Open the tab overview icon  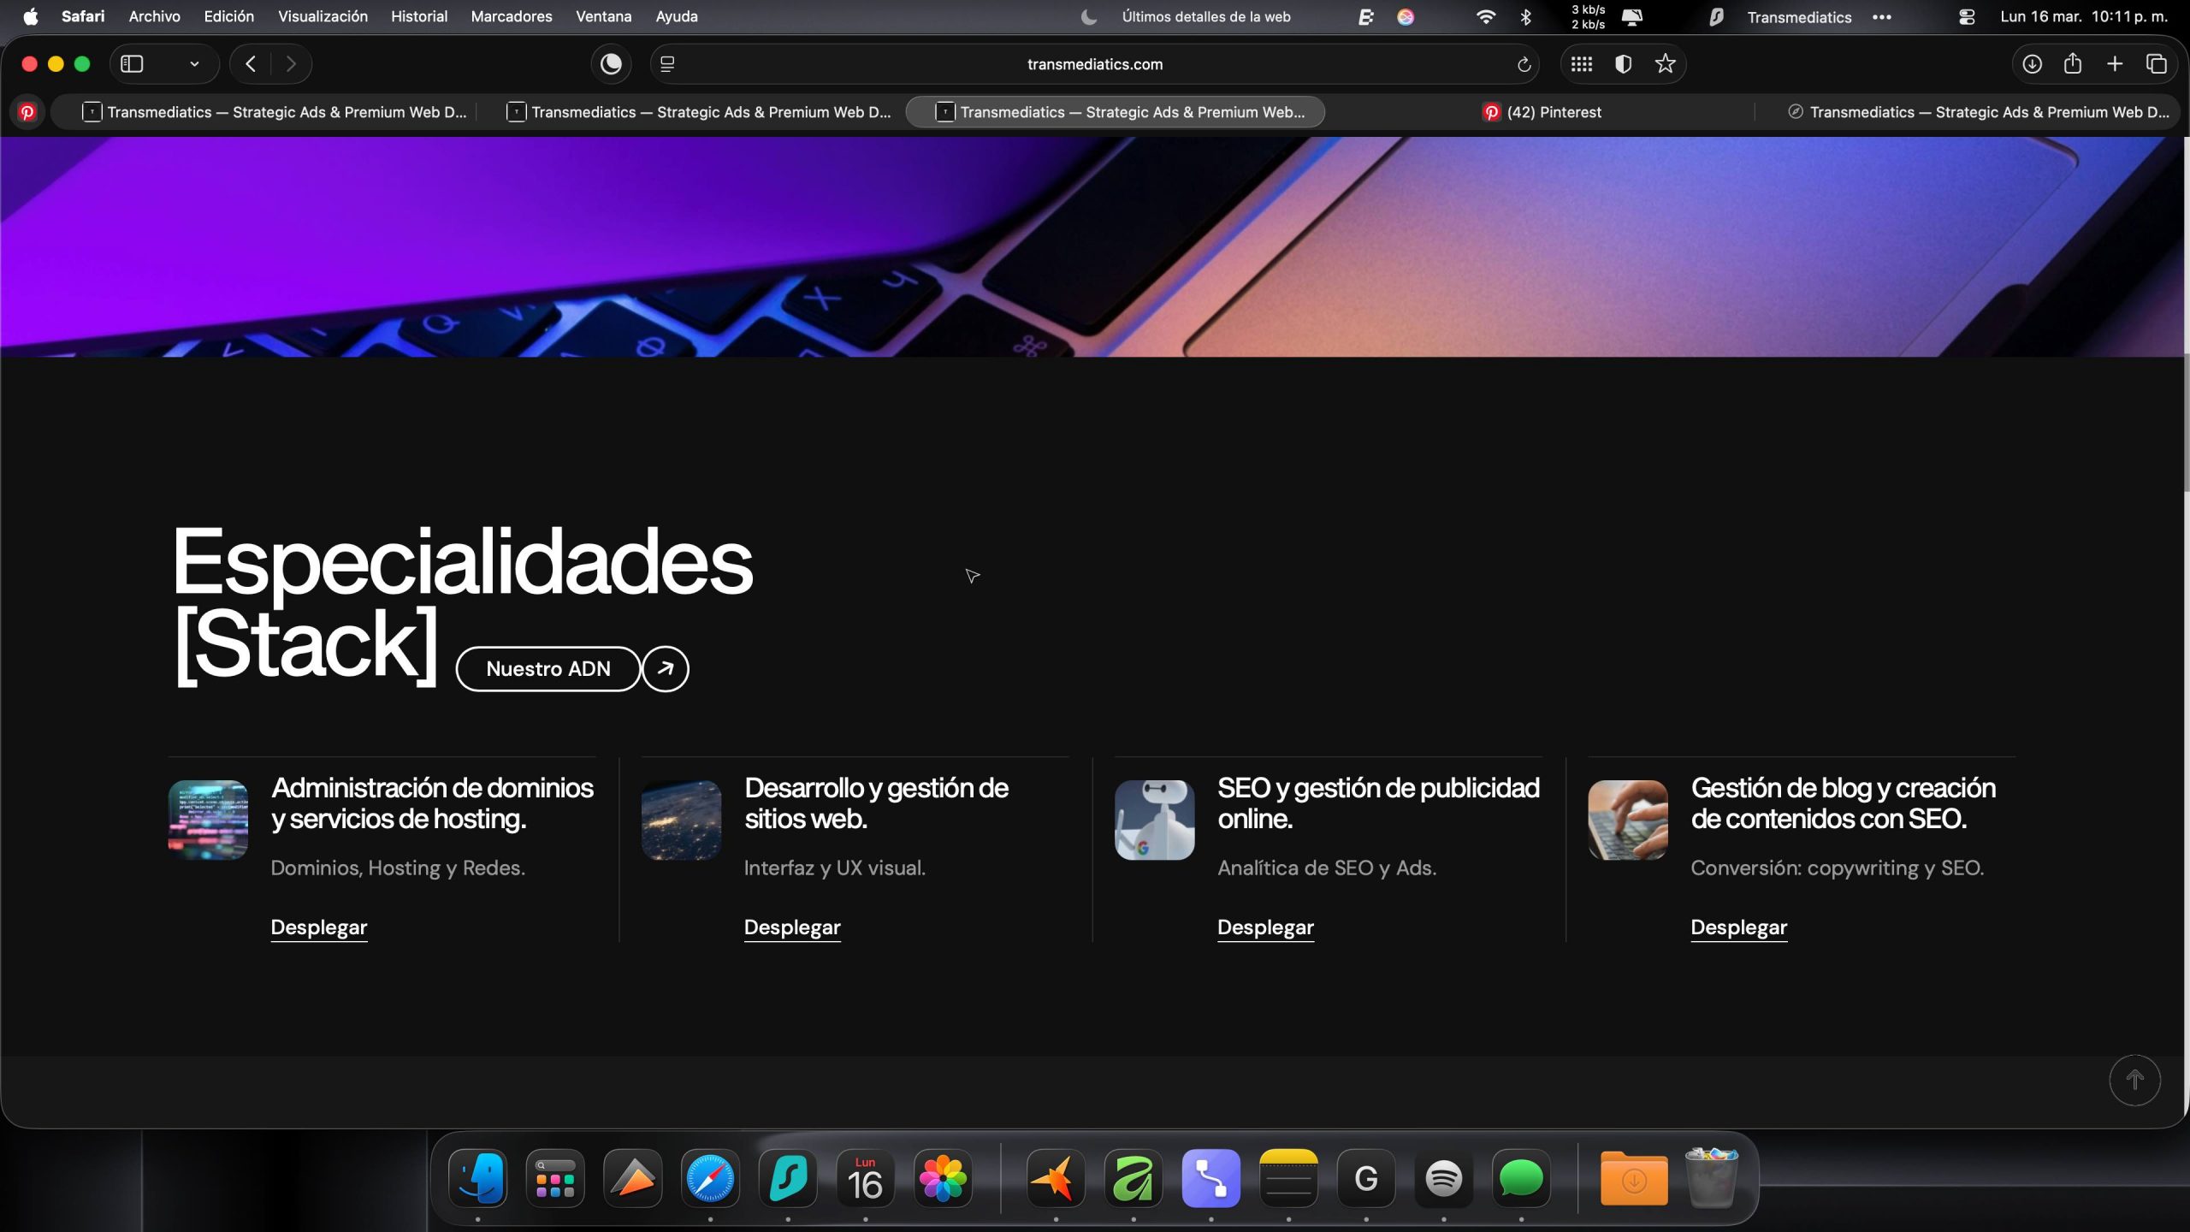tap(2157, 64)
